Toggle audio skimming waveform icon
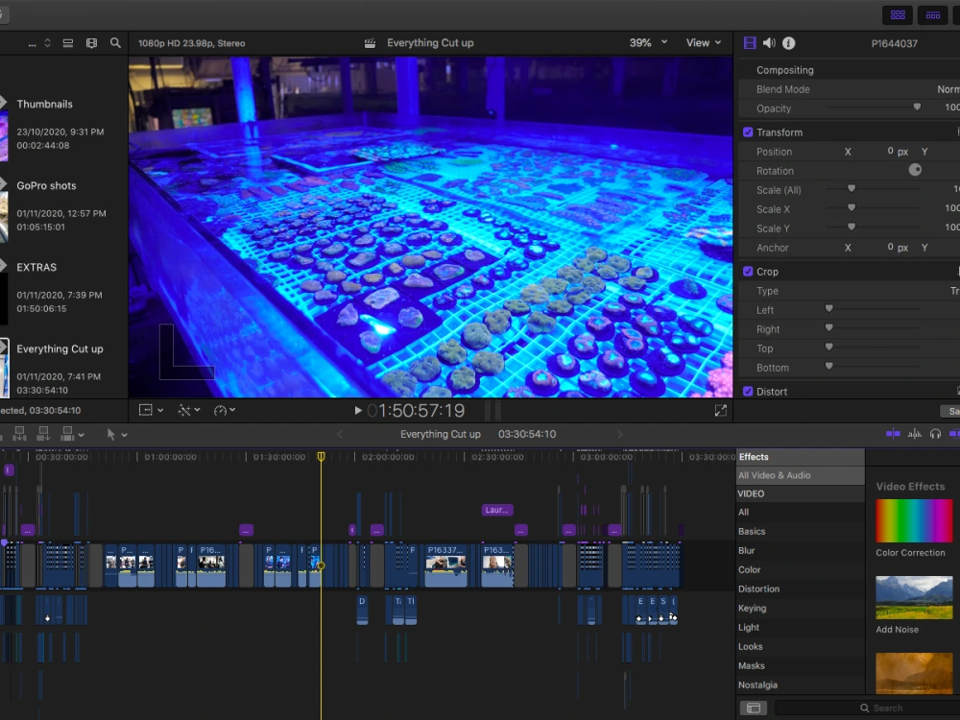This screenshot has height=720, width=960. pyautogui.click(x=915, y=434)
